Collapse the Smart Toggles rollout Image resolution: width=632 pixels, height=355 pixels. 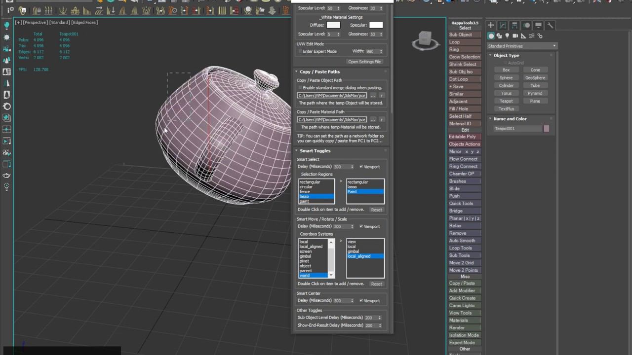315,151
